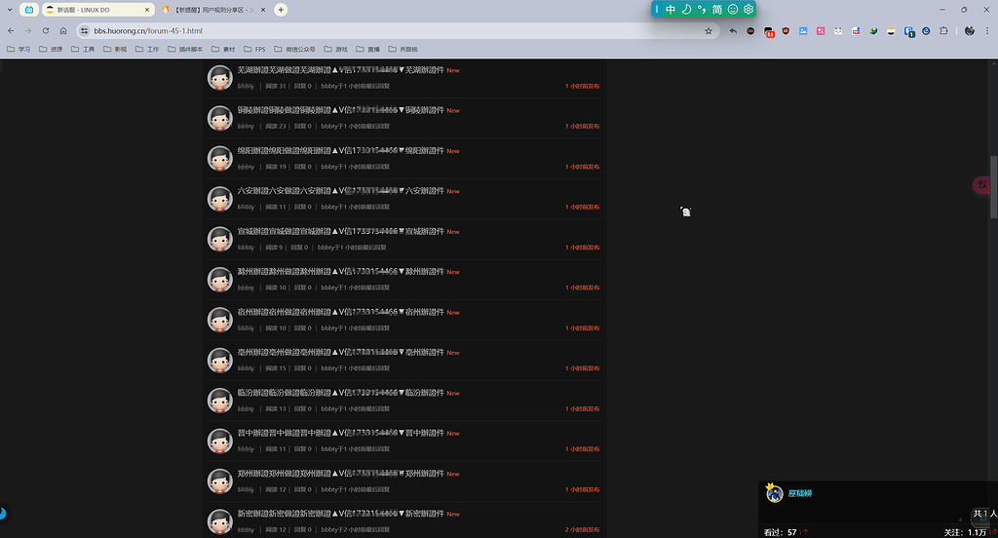Click the page's vertical scrollbar thumb
This screenshot has width=998, height=538.
[993, 187]
